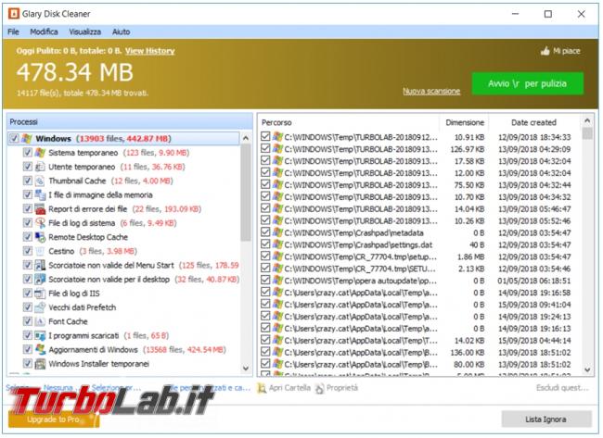Open the Aiuto menu
The image size is (603, 438).
point(122,31)
